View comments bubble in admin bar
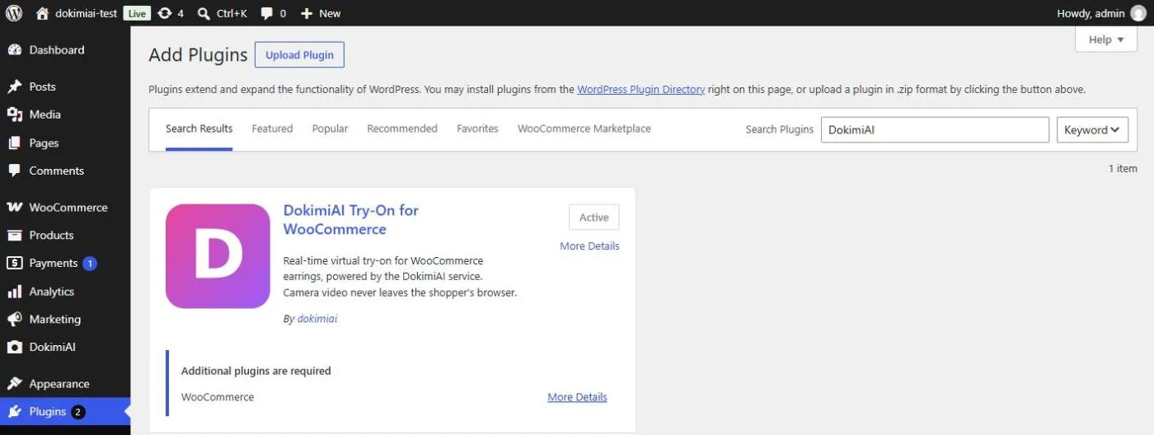 [274, 13]
